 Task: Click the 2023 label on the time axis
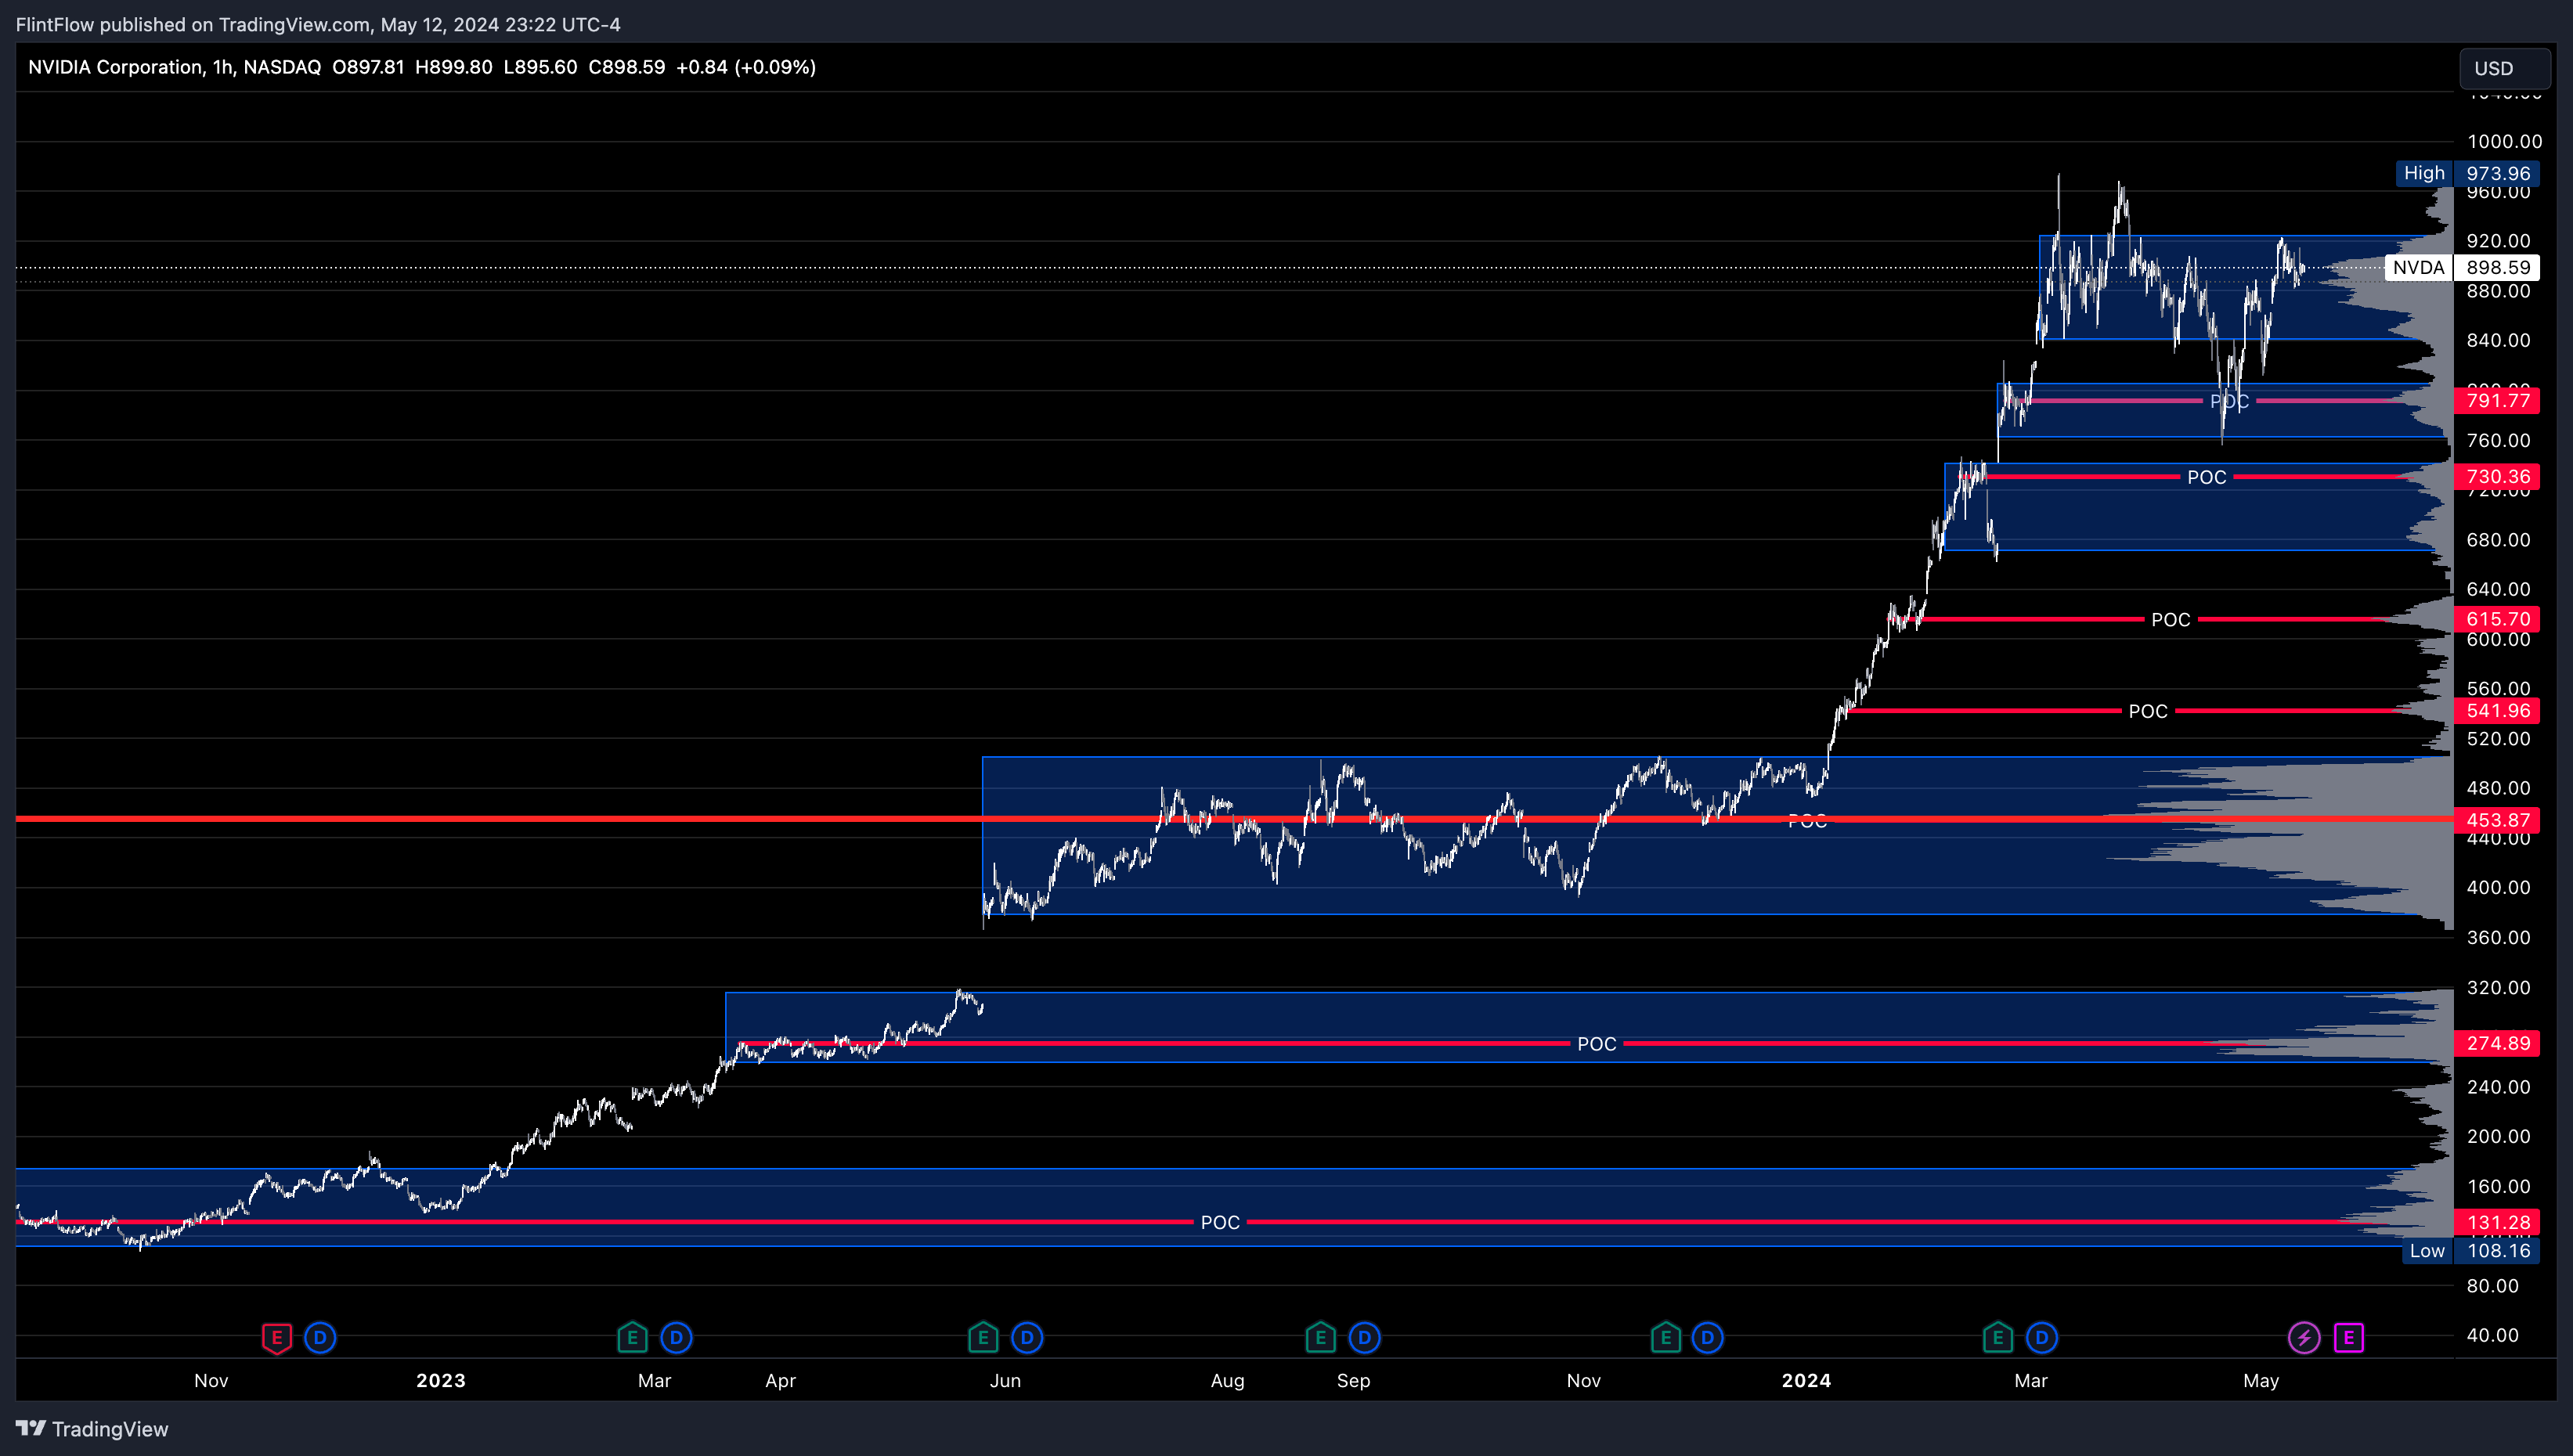click(x=441, y=1380)
